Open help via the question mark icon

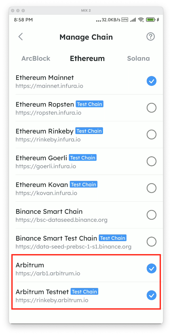[x=150, y=37]
